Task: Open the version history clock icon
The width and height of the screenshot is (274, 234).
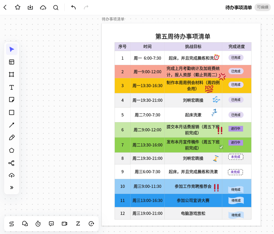Action: point(91,224)
